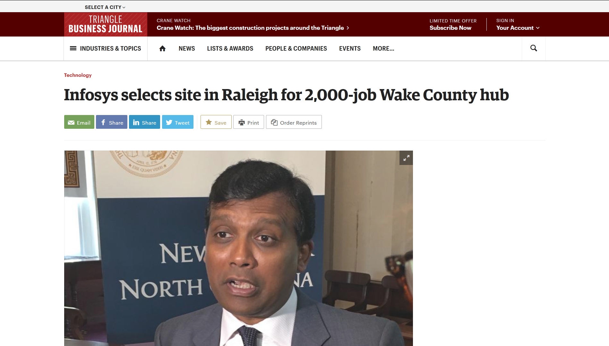
Task: Open Industries & Topics hamburger menu
Action: point(106,48)
